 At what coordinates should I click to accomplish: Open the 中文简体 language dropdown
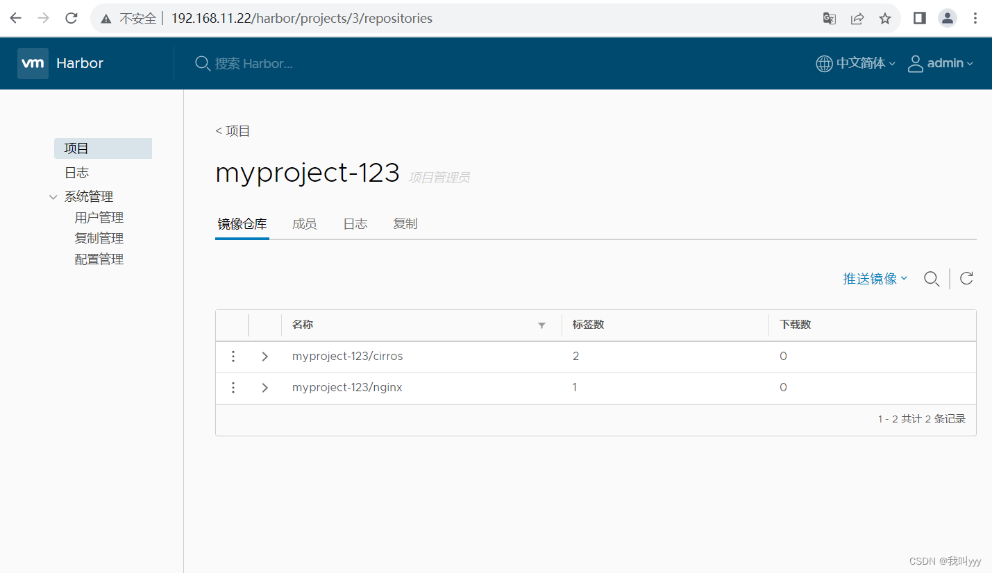click(x=866, y=64)
